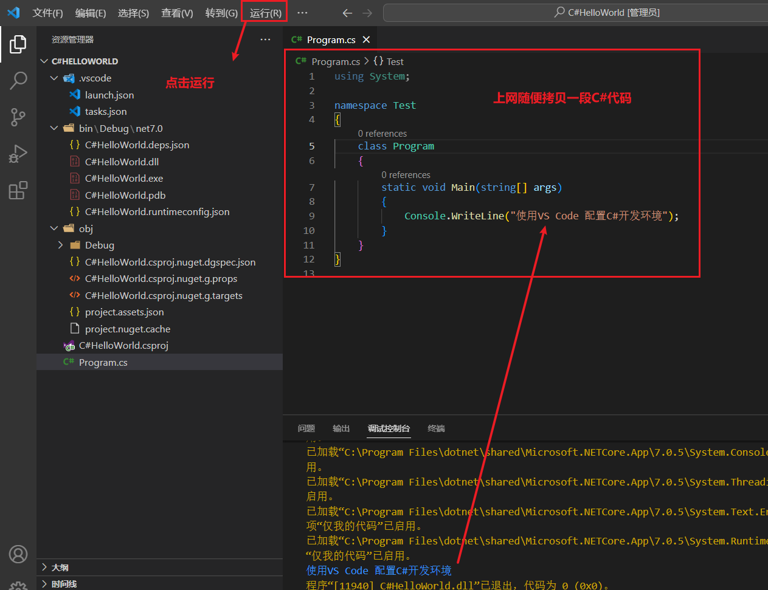The height and width of the screenshot is (590, 768).
Task: Click the 资源管理器 panel title
Action: point(72,39)
